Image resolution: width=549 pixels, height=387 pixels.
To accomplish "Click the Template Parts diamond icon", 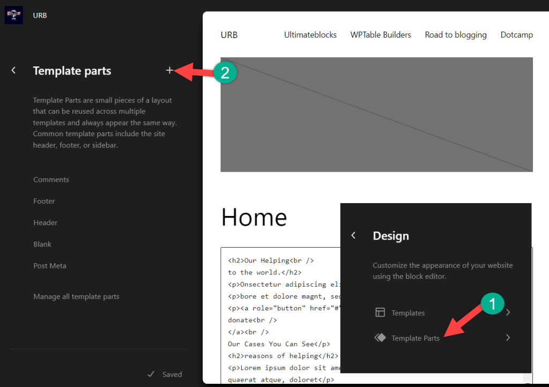I will pyautogui.click(x=380, y=338).
